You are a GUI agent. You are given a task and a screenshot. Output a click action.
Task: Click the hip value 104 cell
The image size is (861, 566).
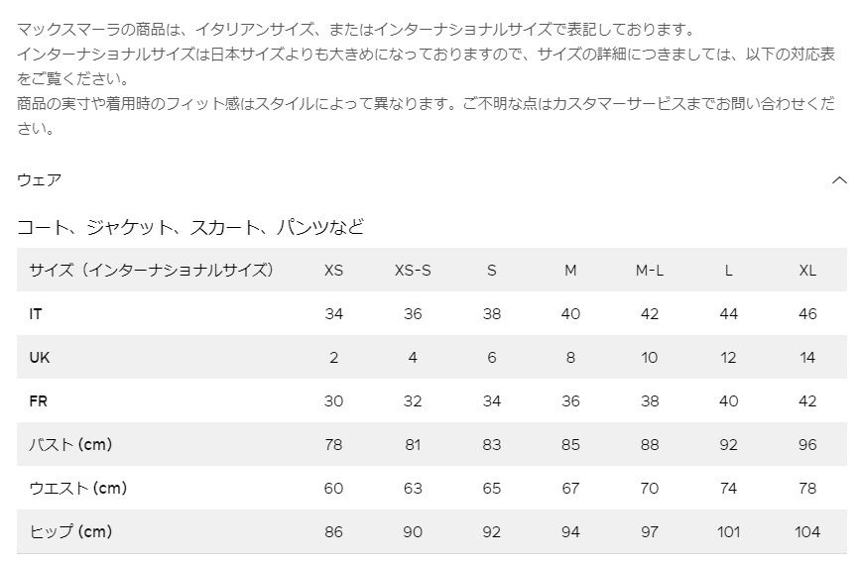(x=807, y=532)
